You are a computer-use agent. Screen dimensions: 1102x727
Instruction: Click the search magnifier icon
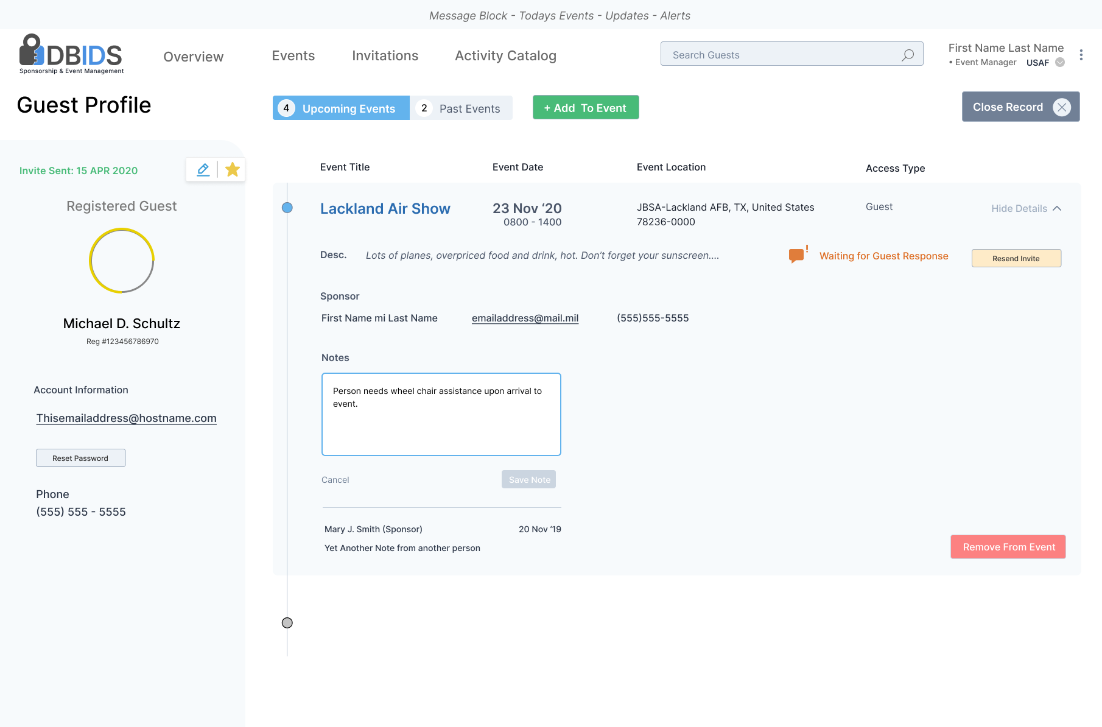click(907, 55)
